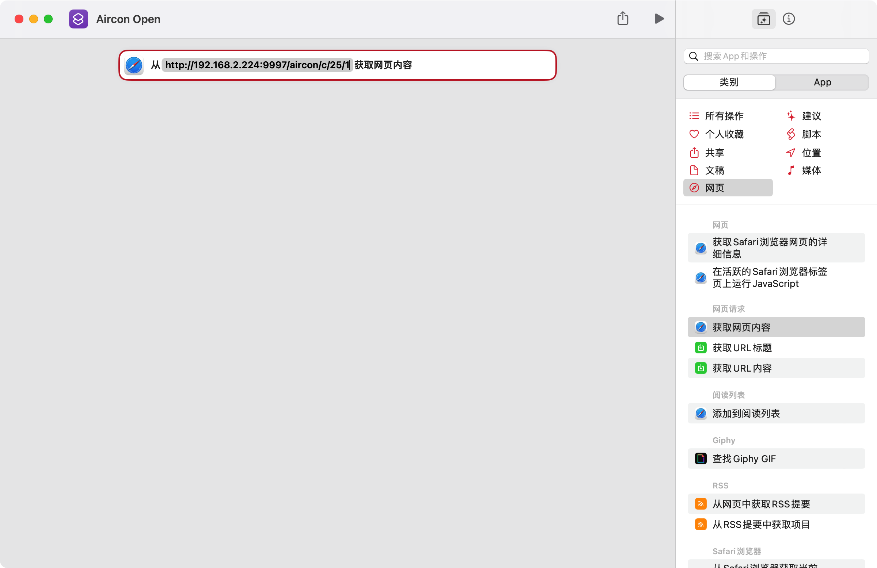Click the share icon in toolbar
The image size is (877, 568).
623,19
